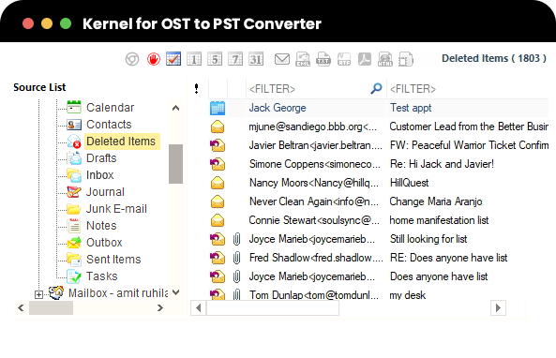Open the Journal folder
Image resolution: width=556 pixels, height=358 pixels.
point(105,192)
